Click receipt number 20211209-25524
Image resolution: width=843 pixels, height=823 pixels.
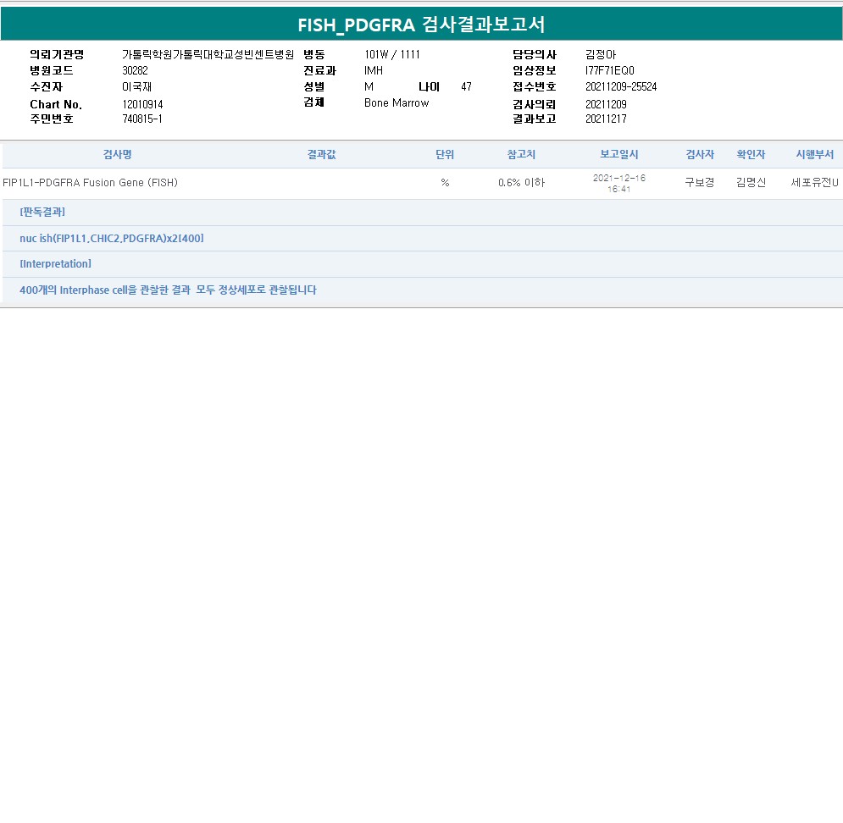pos(621,86)
